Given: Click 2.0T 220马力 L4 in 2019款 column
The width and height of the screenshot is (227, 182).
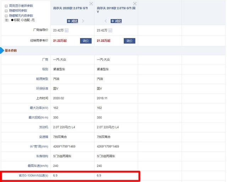Looking at the screenshot, I should (108, 127).
